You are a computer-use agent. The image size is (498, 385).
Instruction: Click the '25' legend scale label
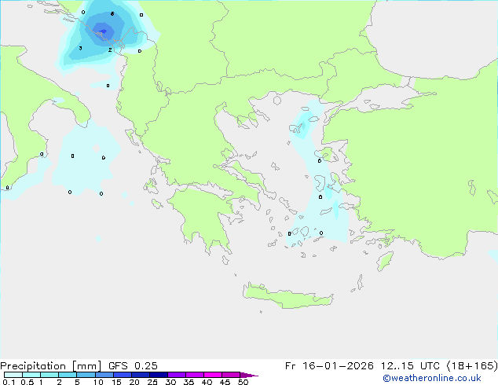click(x=152, y=382)
